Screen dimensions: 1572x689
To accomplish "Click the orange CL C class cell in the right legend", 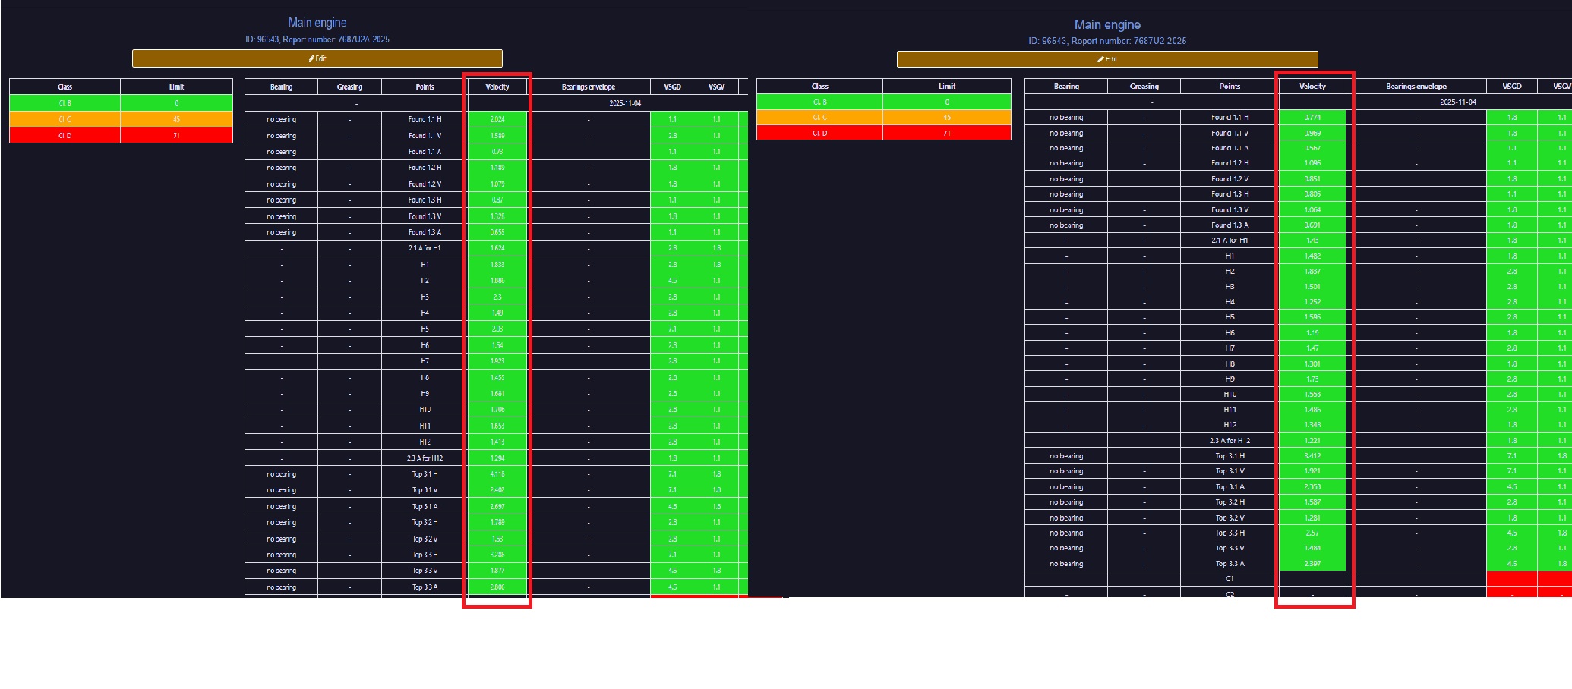I will click(819, 118).
